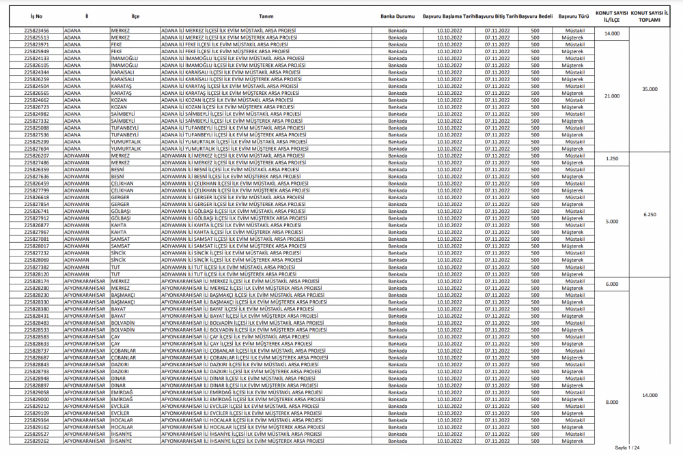Select SİNCİK district in row 225828069
The image size is (683, 455).
click(x=118, y=260)
